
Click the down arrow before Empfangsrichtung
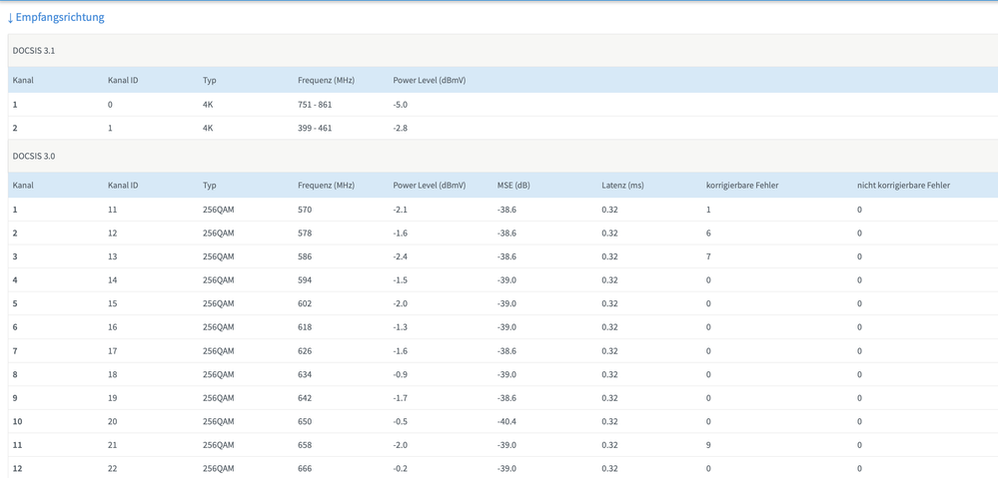pyautogui.click(x=10, y=18)
